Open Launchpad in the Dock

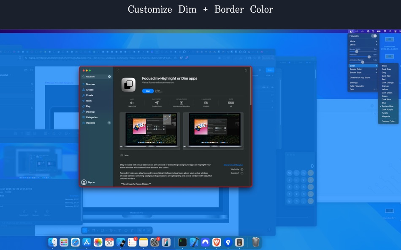[64, 242]
